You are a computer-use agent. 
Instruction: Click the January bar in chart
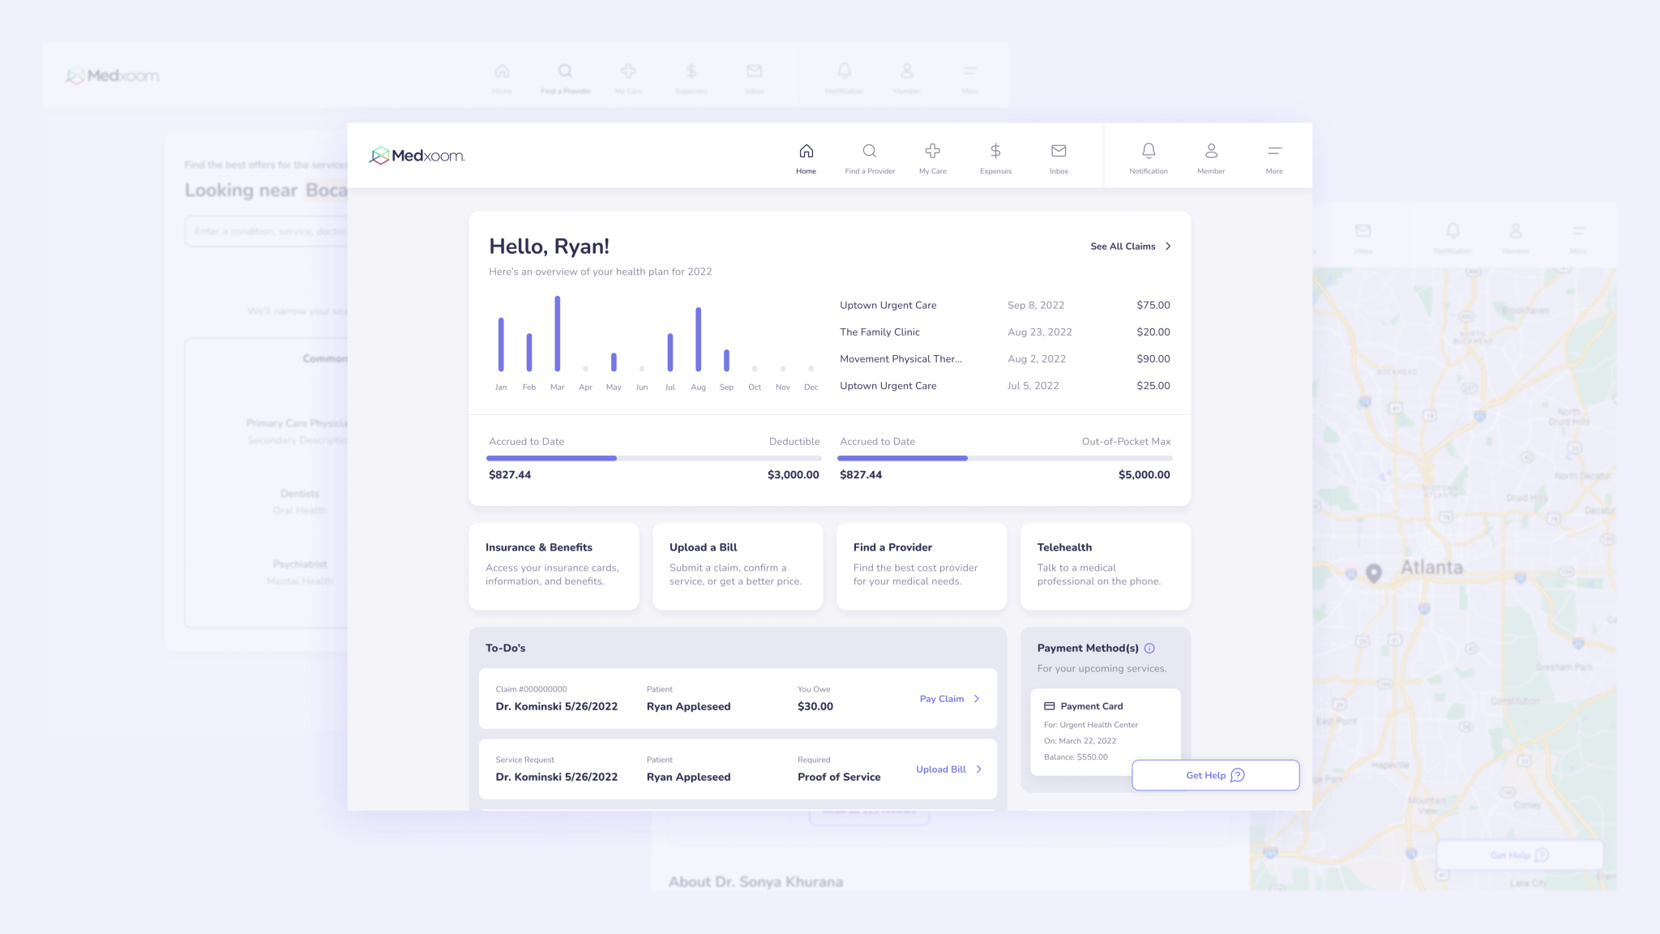point(501,345)
